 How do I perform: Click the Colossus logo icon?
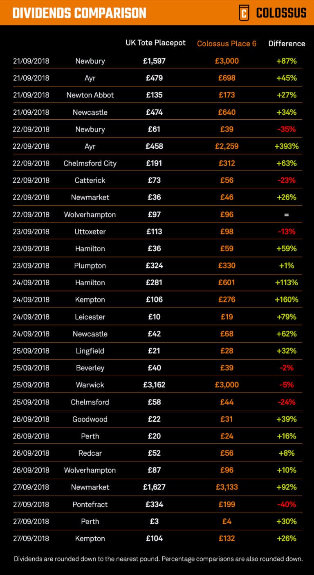244,13
